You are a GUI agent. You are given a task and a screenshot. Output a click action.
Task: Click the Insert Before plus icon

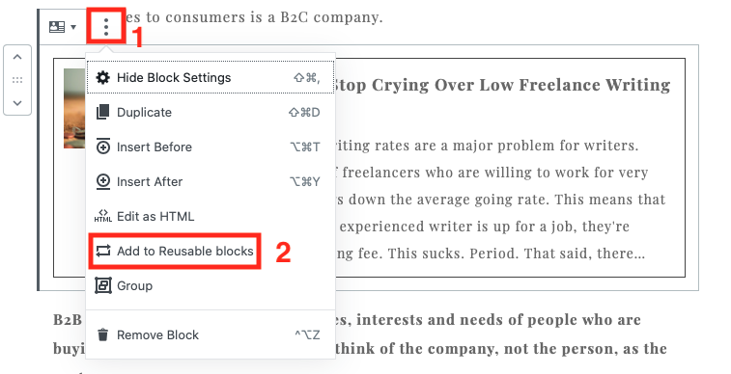coord(102,147)
